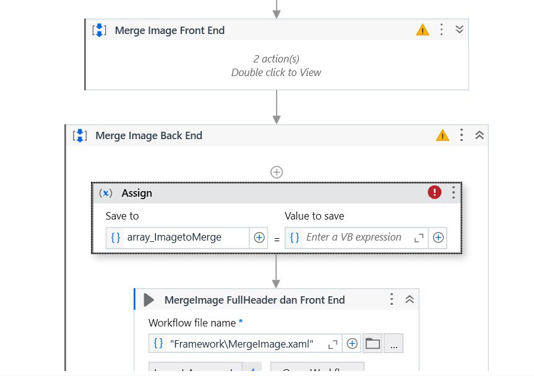Screen dimensions: 534x376
Task: Expand the Workflow file name expression editor
Action: [x=333, y=344]
